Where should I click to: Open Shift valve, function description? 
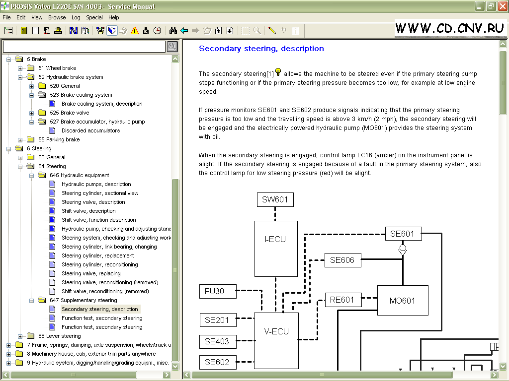tap(99, 220)
